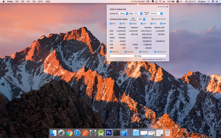Open the Trading Site Bithumb dropdown
Image resolution: width=221 pixels, height=138 pixels.
[x=156, y=13]
